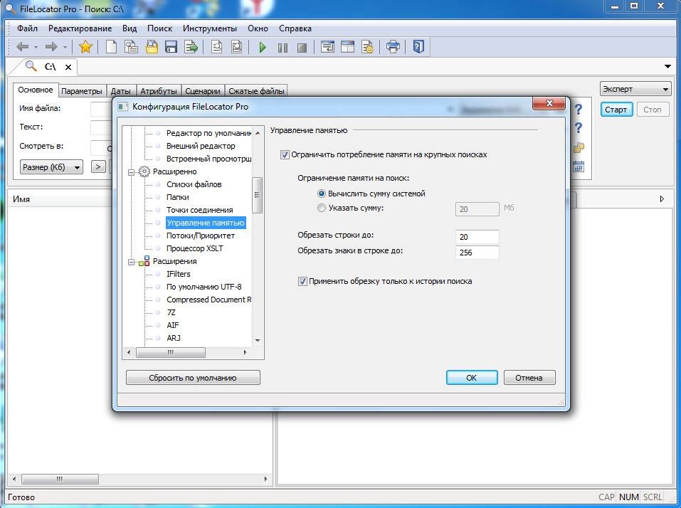Click the greater-than operator button
The height and width of the screenshot is (508, 681).
[x=98, y=166]
